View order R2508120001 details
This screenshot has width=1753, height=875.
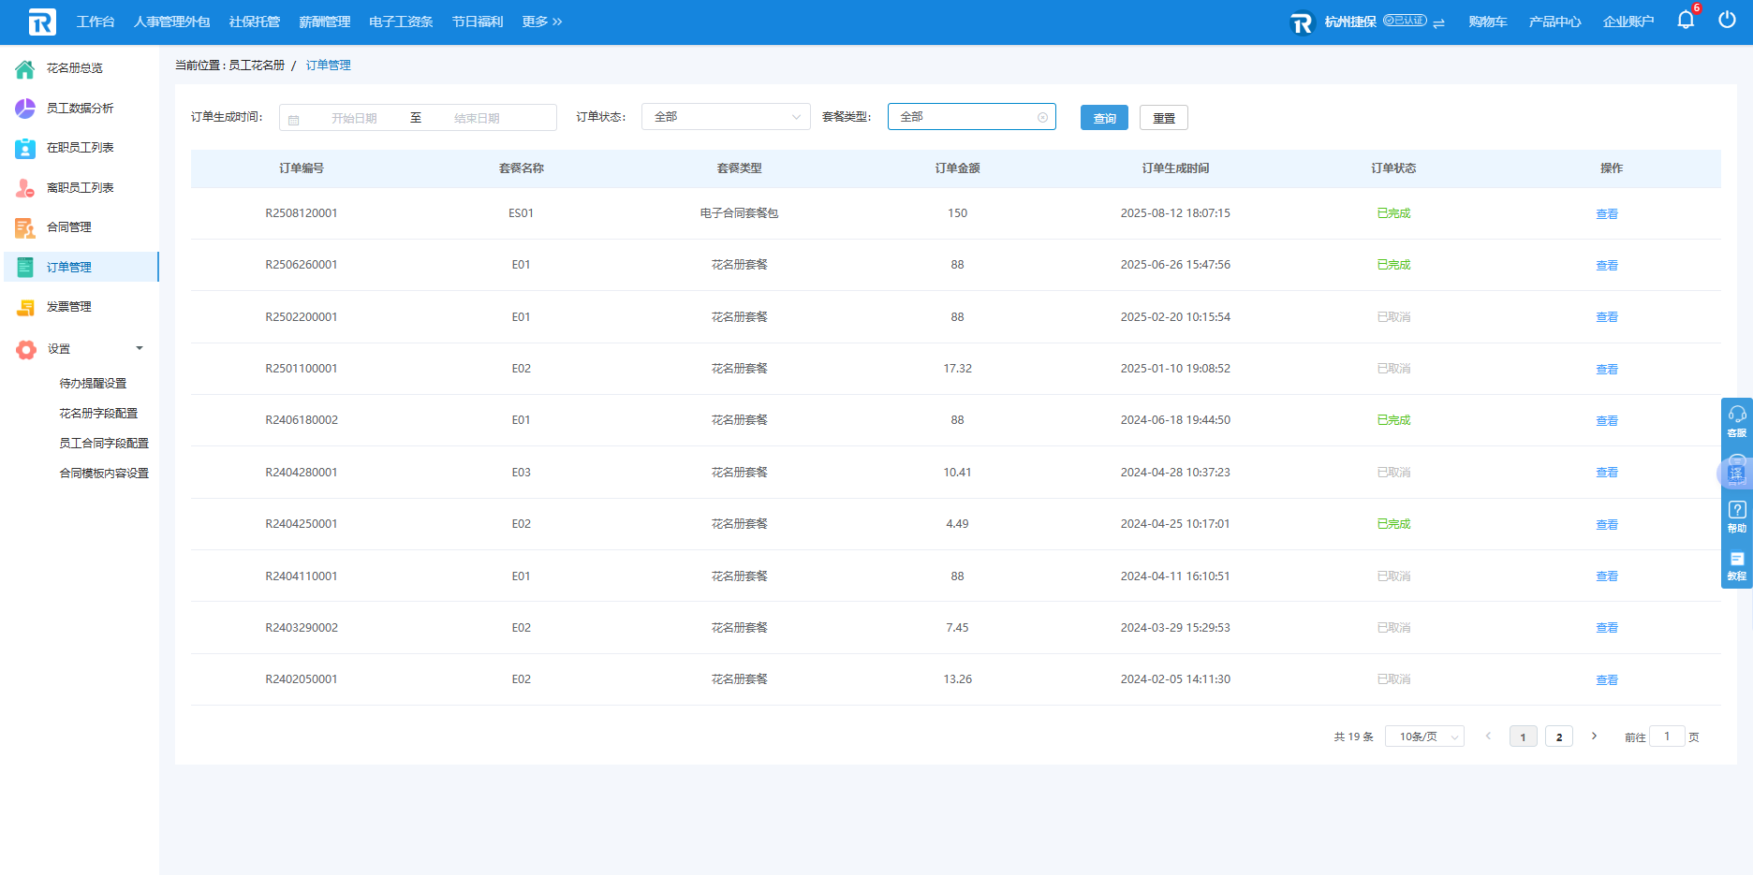1606,214
